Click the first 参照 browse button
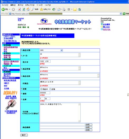This screenshot has height=139, width=129. (x=89, y=125)
